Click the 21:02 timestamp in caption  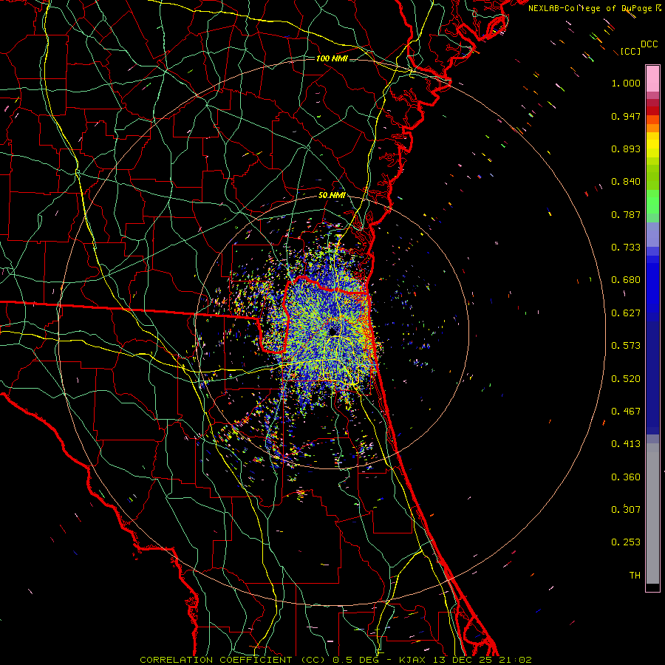pyautogui.click(x=515, y=660)
